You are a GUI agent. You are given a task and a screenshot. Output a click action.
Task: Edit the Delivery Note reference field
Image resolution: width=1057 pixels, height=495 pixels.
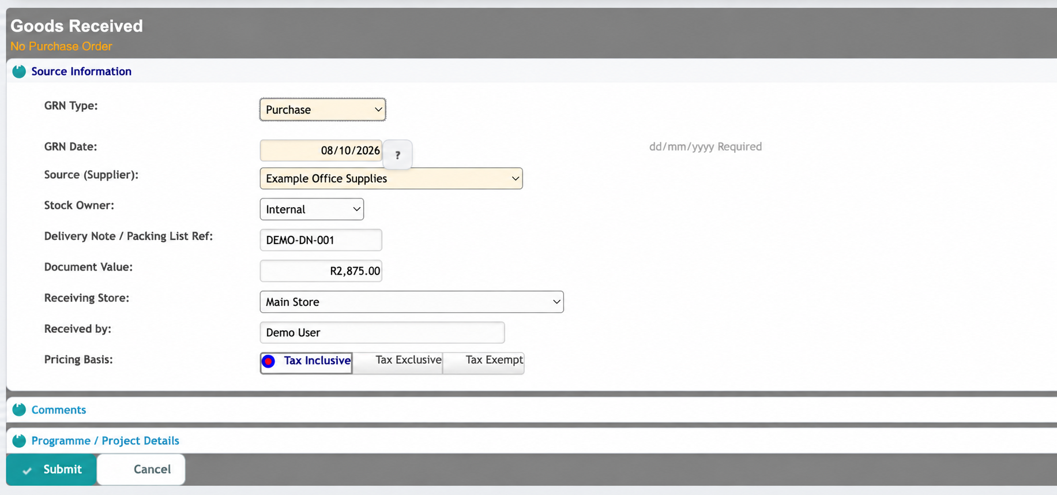pos(321,240)
